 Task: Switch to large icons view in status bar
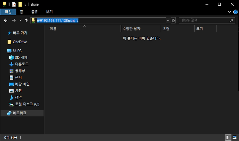click(x=234, y=137)
